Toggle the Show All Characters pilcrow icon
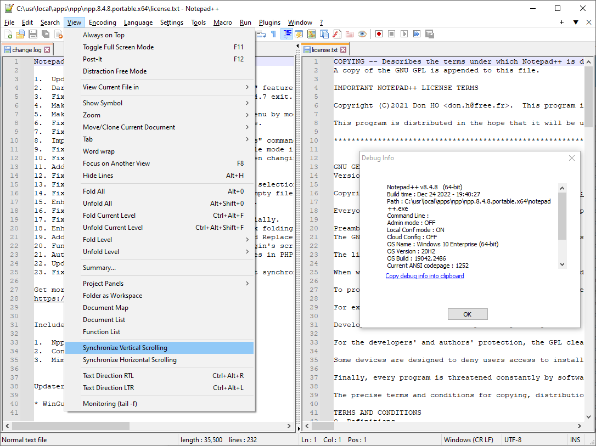This screenshot has height=446, width=596. (x=273, y=34)
